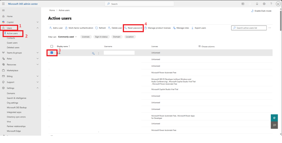Viewport: 282px width, 143px height.
Task: Open Contacts in sidebar
Action: [11, 38]
